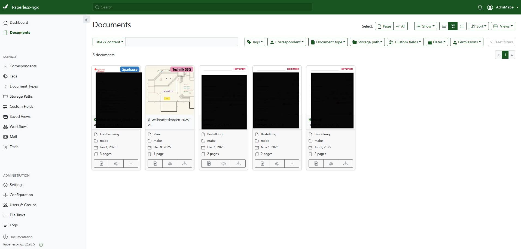
Task: Download the kl-Weihnachtskonzert document
Action: 184,164
